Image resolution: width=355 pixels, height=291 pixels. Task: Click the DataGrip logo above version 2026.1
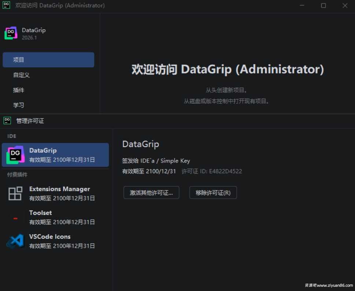click(x=11, y=33)
